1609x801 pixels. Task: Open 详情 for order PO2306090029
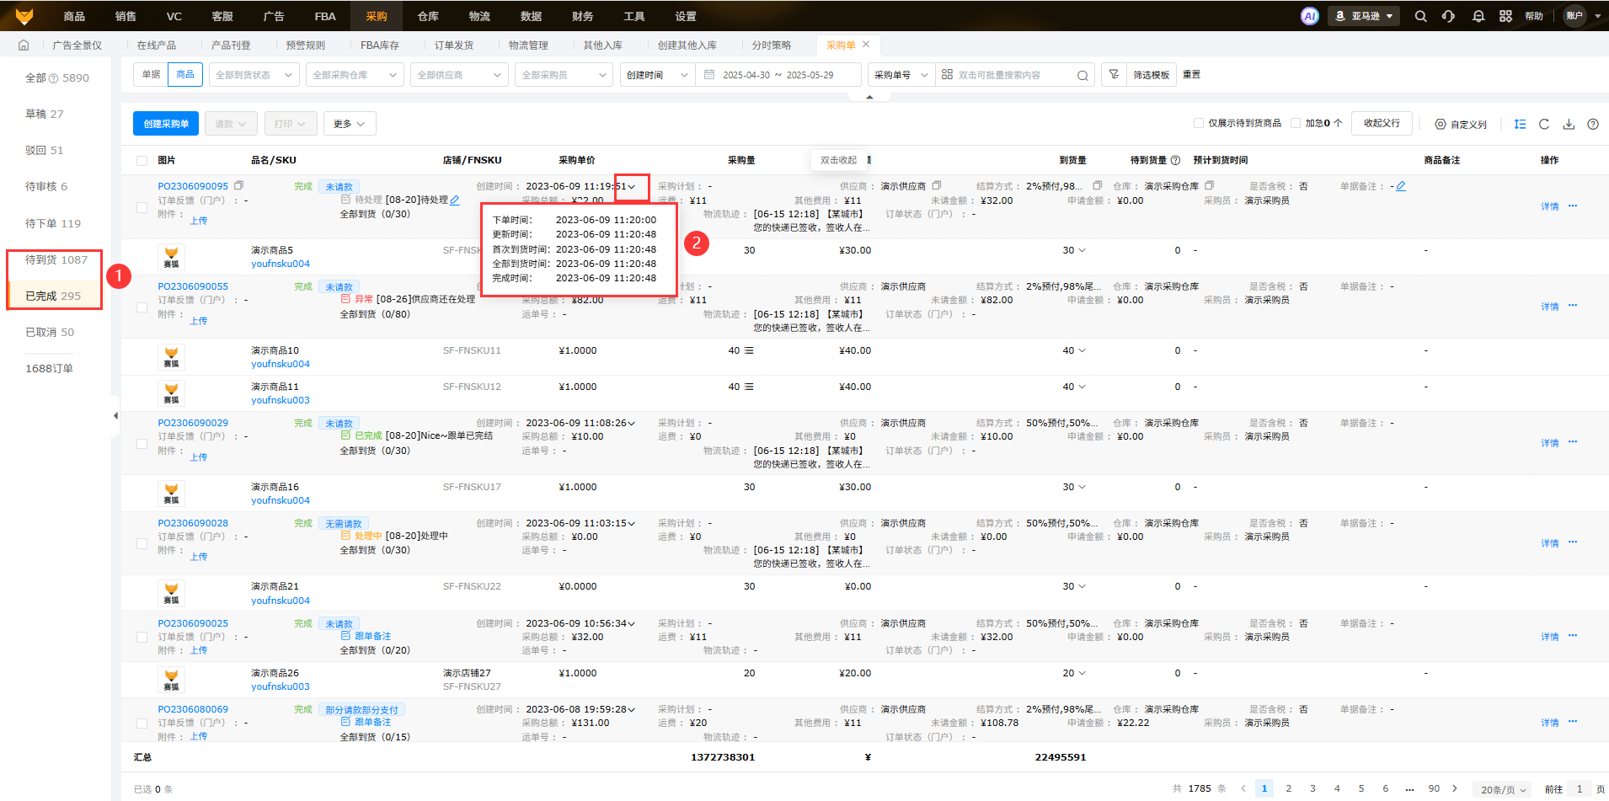click(1550, 443)
